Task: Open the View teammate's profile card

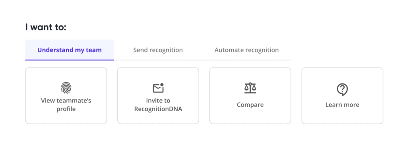Action: coord(66,96)
